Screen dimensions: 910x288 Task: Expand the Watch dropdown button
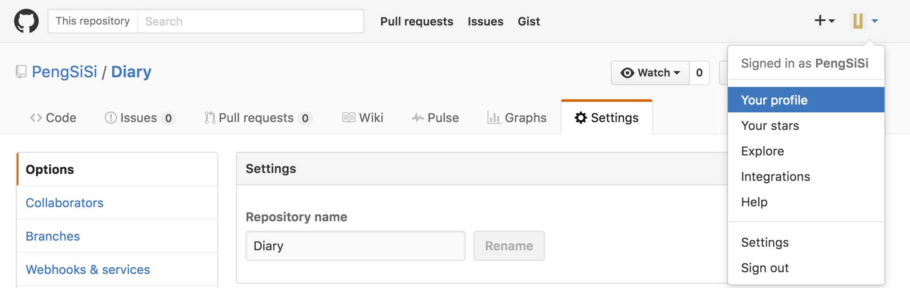coord(650,73)
